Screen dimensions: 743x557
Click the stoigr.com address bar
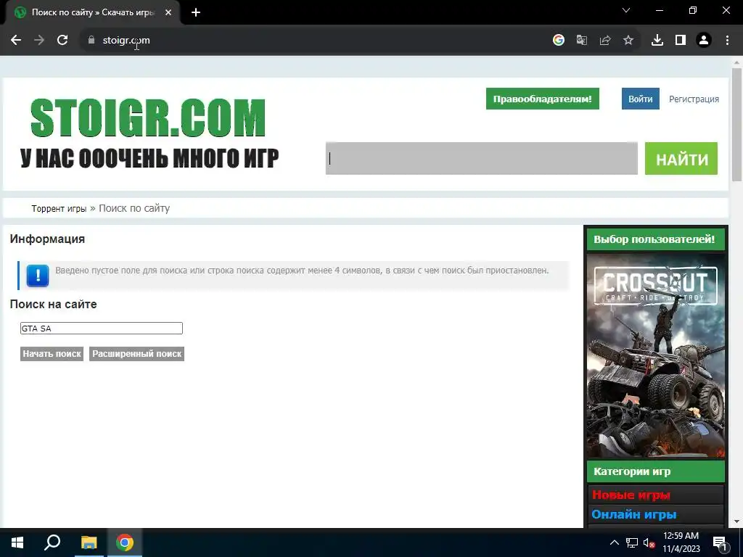(x=313, y=41)
